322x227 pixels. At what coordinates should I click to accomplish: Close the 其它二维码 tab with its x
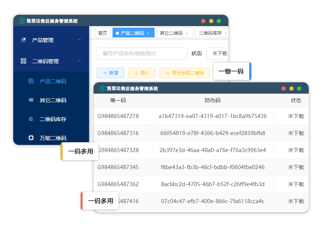click(x=187, y=33)
